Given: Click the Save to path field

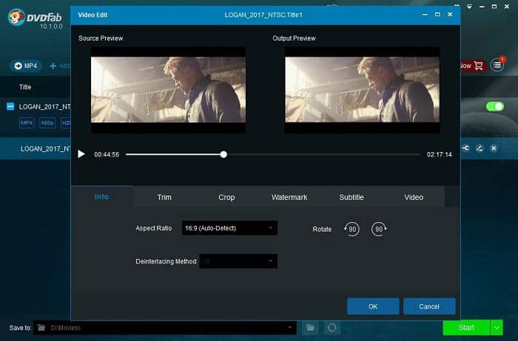Looking at the screenshot, I should 164,328.
